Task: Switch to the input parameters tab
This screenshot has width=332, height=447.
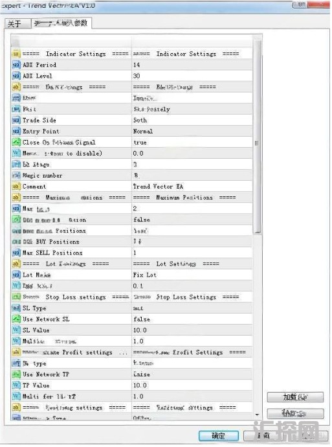Action: point(61,23)
